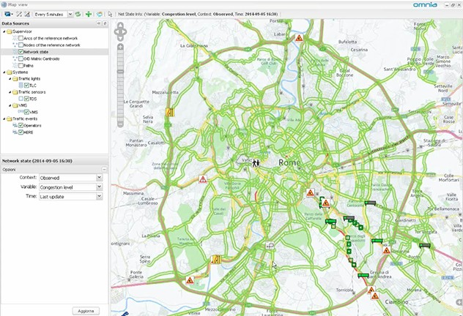Uncheck the TLC checkbox

click(x=26, y=86)
